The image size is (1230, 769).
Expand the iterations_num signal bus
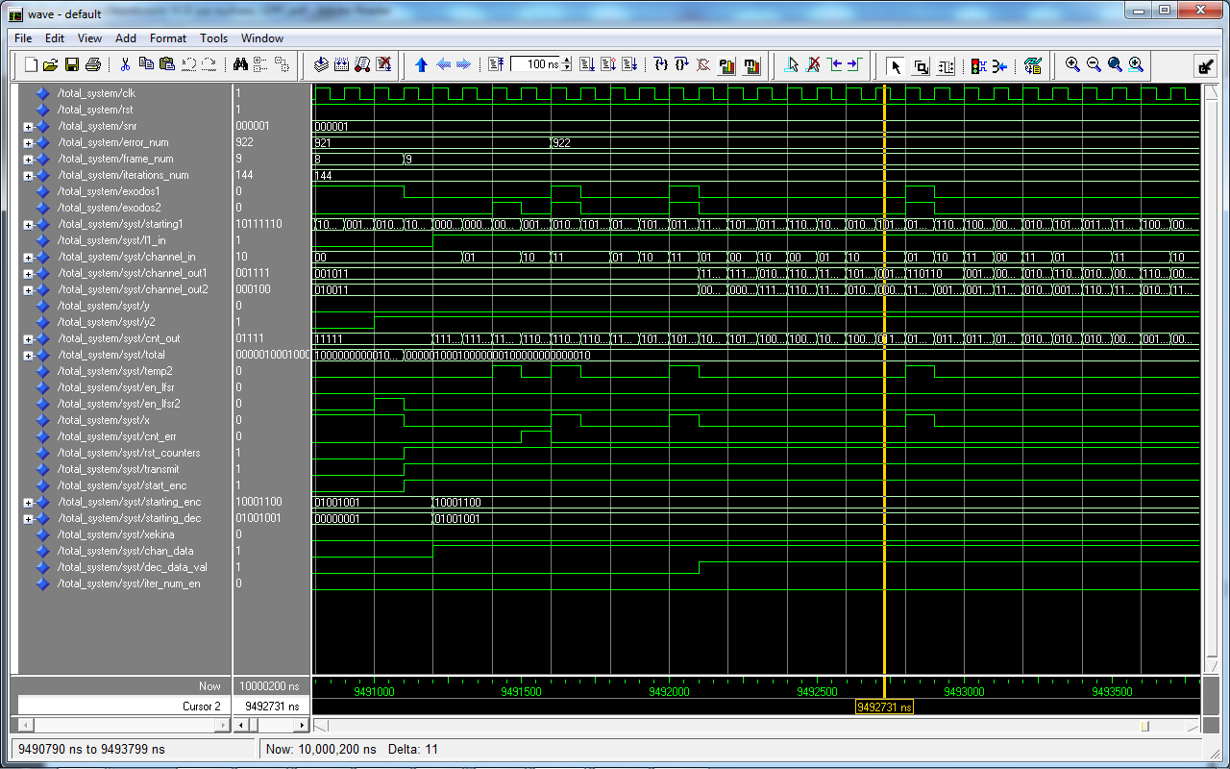(x=28, y=175)
